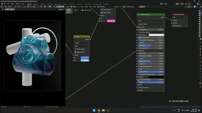Disable Clamp Factor on lower Mix node

click(75, 52)
